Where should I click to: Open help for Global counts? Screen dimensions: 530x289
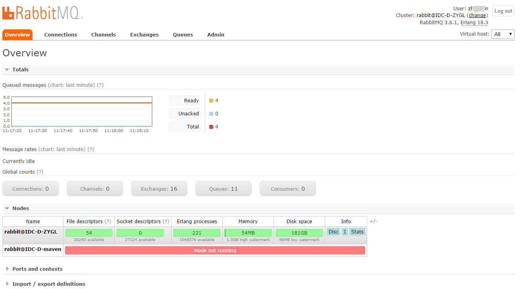tap(40, 172)
